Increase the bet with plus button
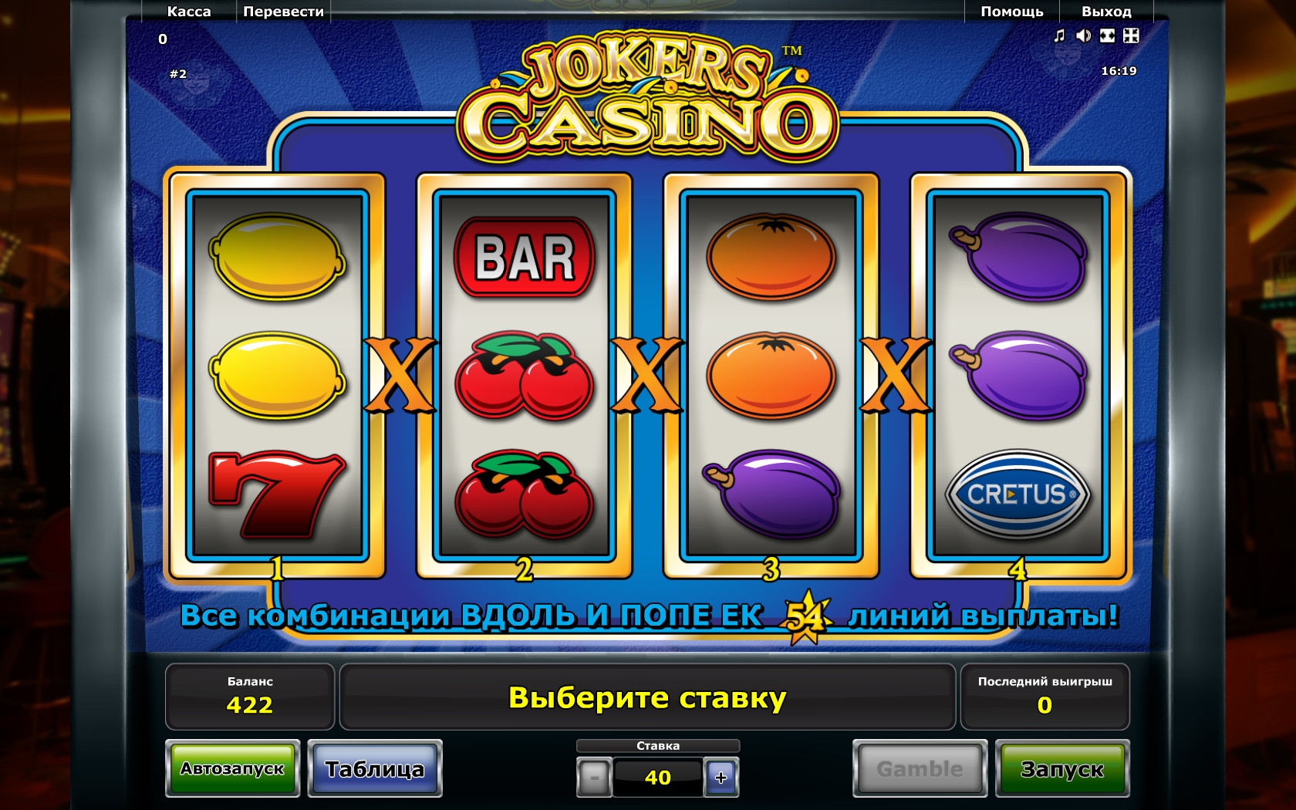Image resolution: width=1296 pixels, height=810 pixels. [721, 778]
